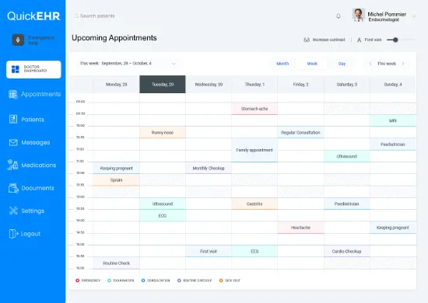Click the Emergency help button text
This screenshot has height=303, width=428.
click(x=41, y=40)
